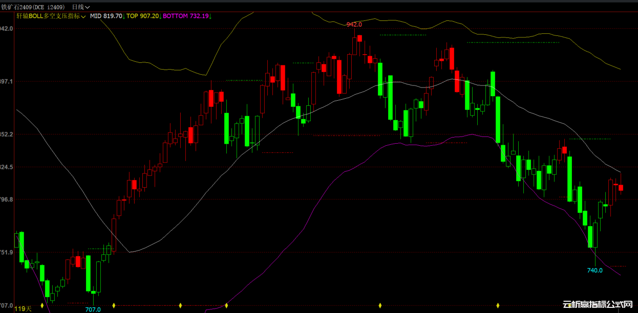Click the 824.5 price axis label
Viewport: 638px width, 313px height.
(7, 167)
